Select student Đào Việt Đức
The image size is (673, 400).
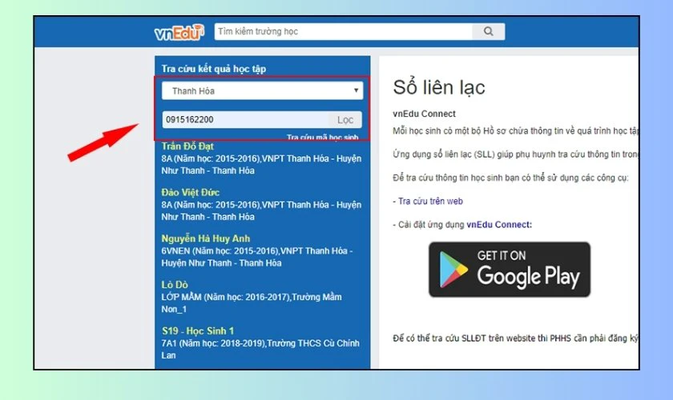(x=191, y=193)
